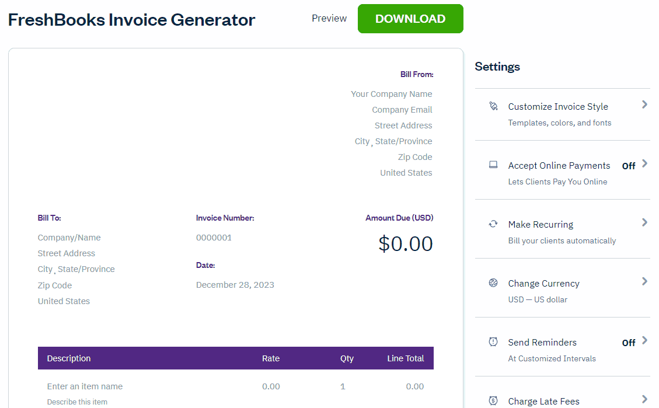Edit invoice number 0000001
Screen dimensions: 659x408
coord(214,238)
